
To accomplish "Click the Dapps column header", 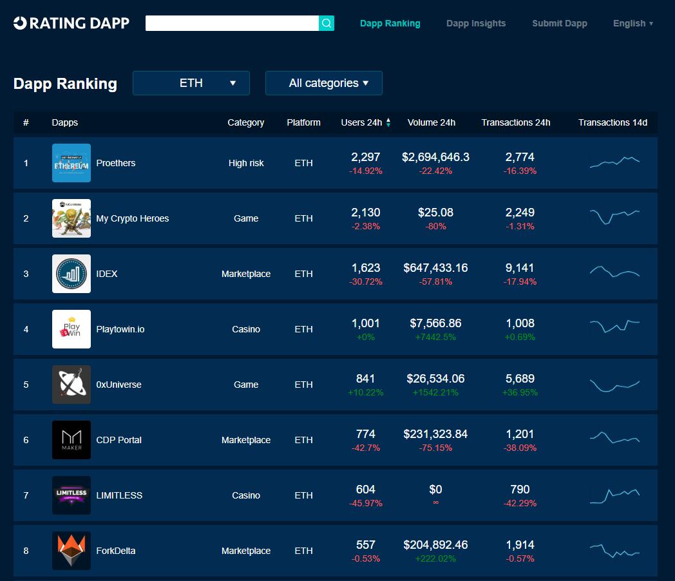I will pos(65,122).
